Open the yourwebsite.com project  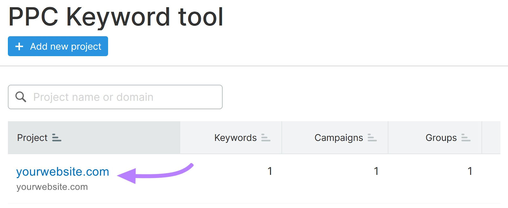[63, 172]
